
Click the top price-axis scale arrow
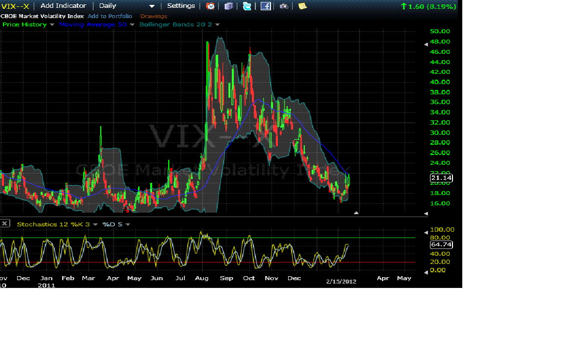coord(426,44)
